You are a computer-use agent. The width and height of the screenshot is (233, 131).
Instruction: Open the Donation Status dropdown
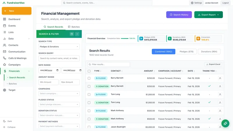[59, 115]
